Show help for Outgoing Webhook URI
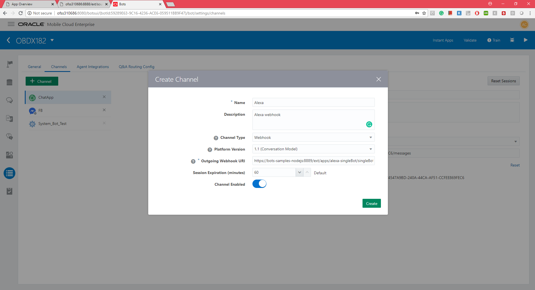The width and height of the screenshot is (535, 290). click(x=193, y=161)
